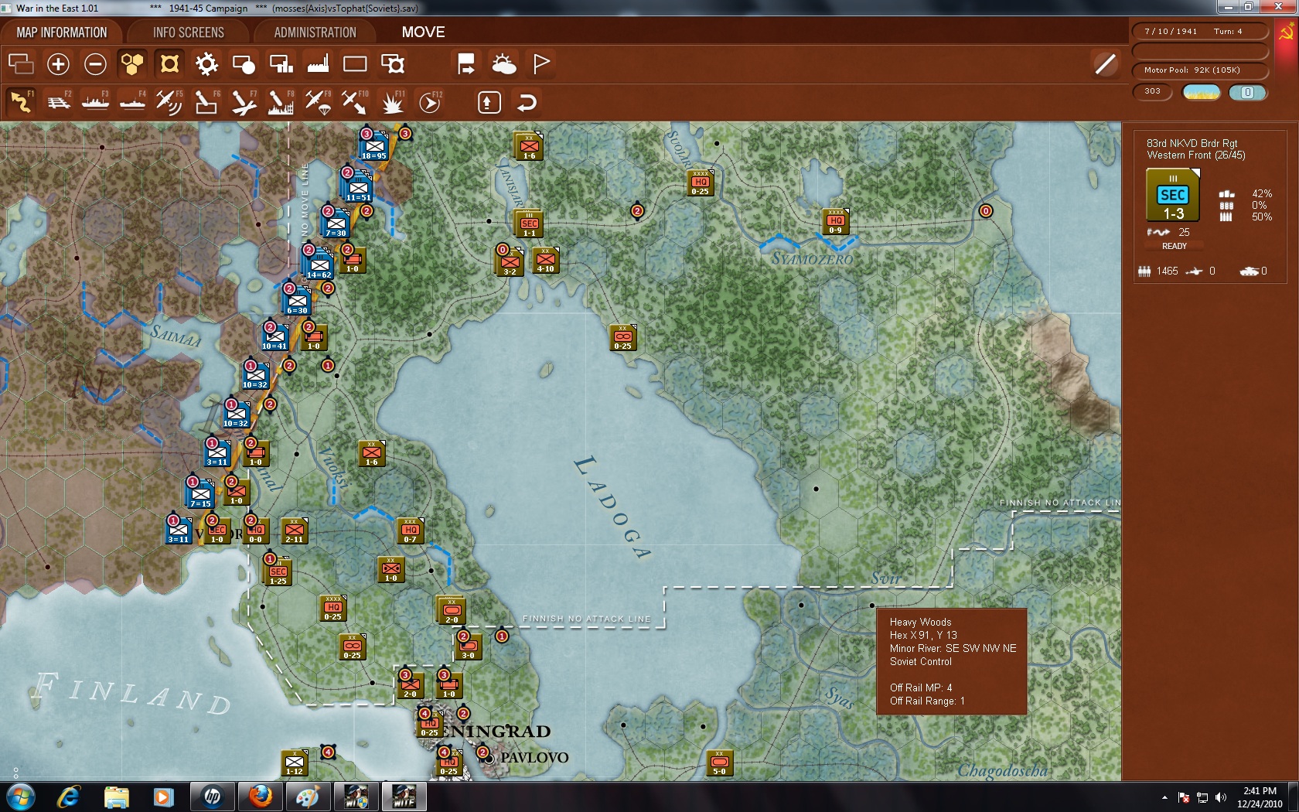Open the Map Information tab
The width and height of the screenshot is (1299, 812).
[62, 32]
